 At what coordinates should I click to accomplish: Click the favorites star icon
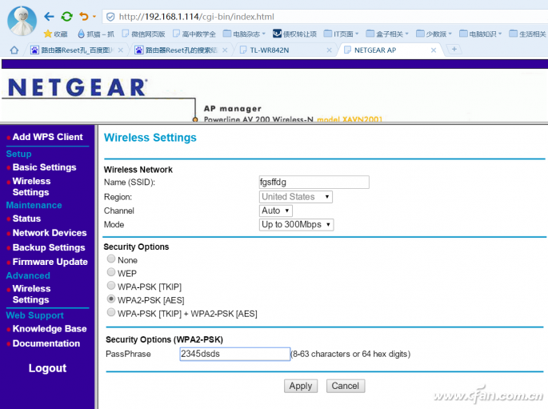48,34
